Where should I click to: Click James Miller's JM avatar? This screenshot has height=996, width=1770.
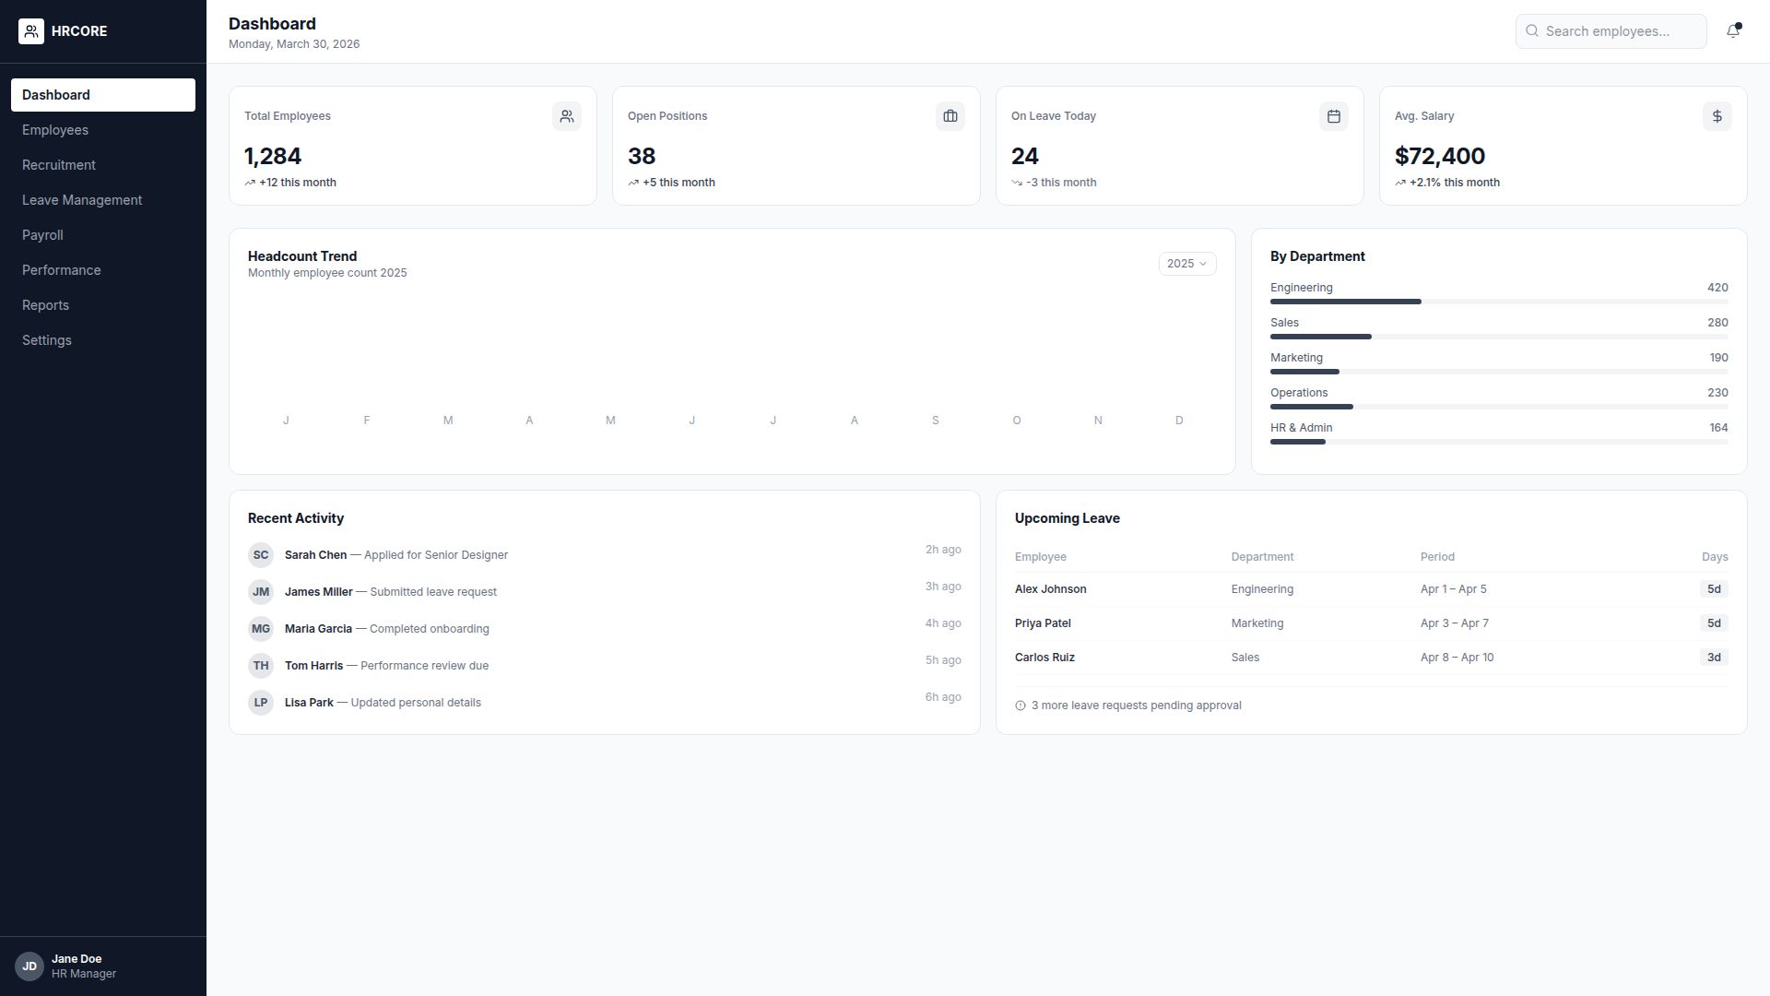click(261, 592)
